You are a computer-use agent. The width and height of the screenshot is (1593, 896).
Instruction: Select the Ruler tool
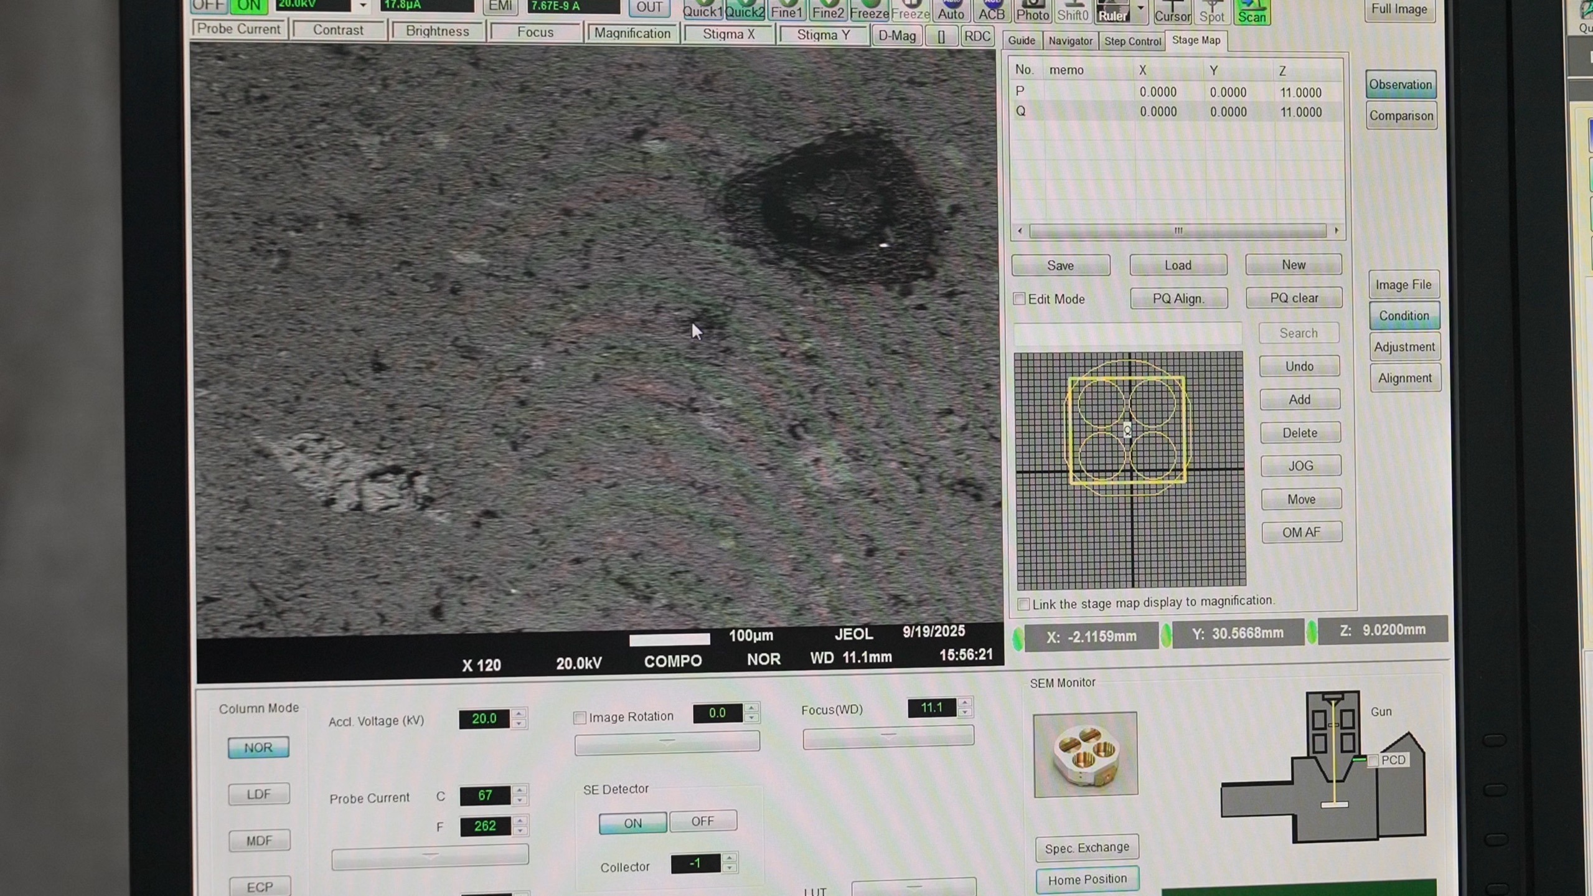tap(1112, 11)
